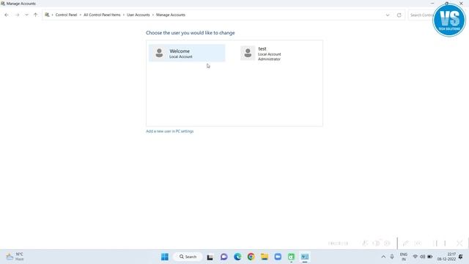The height and width of the screenshot is (264, 469).
Task: Navigate to Control Panel breadcrumb
Action: [x=66, y=15]
